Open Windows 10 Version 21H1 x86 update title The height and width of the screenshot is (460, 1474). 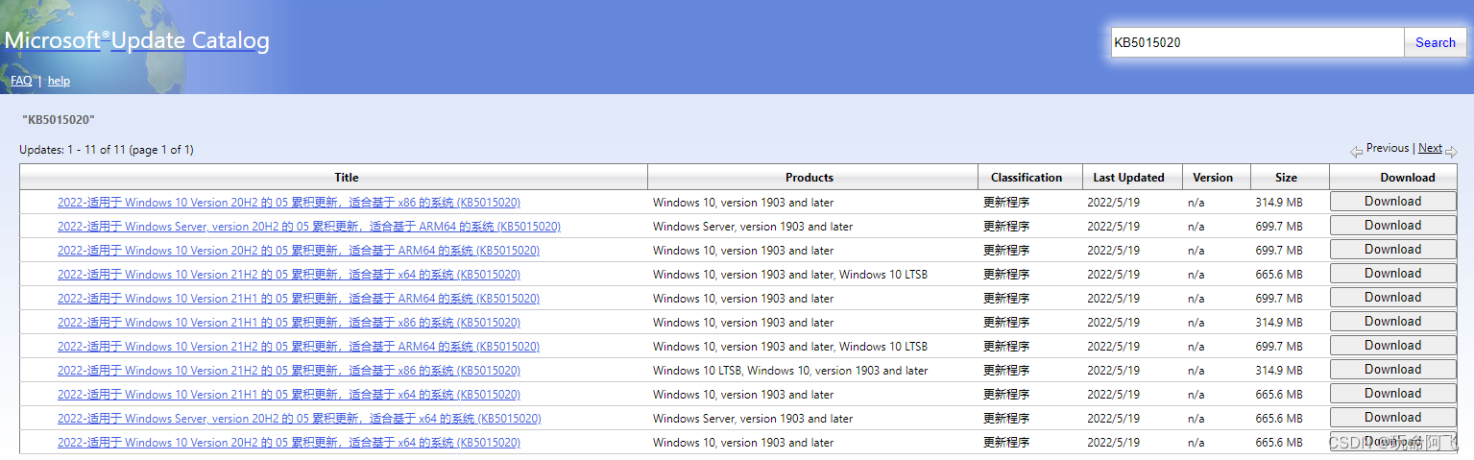coord(289,323)
